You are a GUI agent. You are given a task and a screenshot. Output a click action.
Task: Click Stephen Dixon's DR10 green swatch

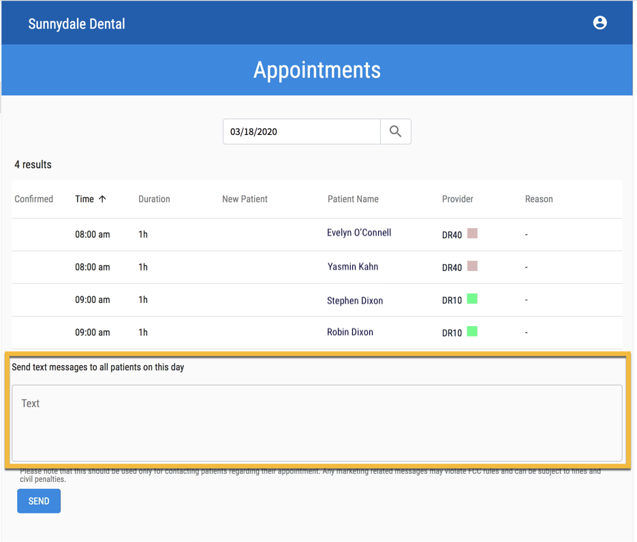tap(472, 299)
